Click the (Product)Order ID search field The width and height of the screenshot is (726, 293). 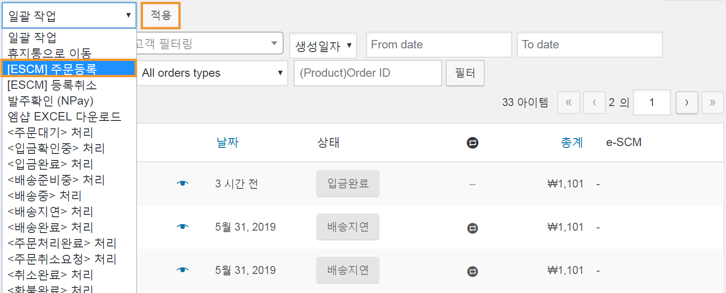click(x=367, y=73)
